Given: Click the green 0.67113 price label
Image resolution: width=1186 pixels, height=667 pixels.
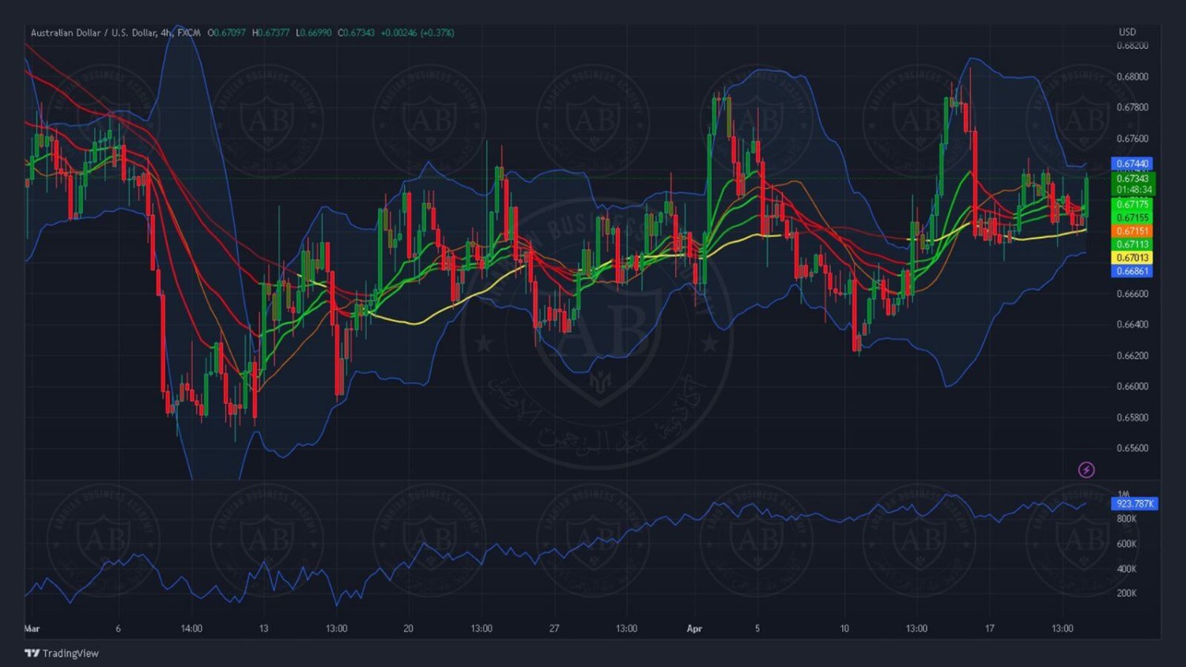Looking at the screenshot, I should [x=1132, y=244].
